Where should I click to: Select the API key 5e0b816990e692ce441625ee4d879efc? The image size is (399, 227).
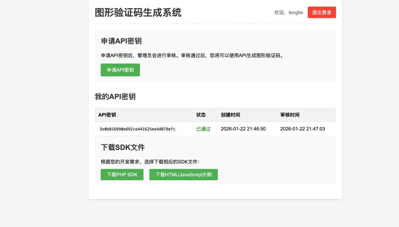[137, 128]
